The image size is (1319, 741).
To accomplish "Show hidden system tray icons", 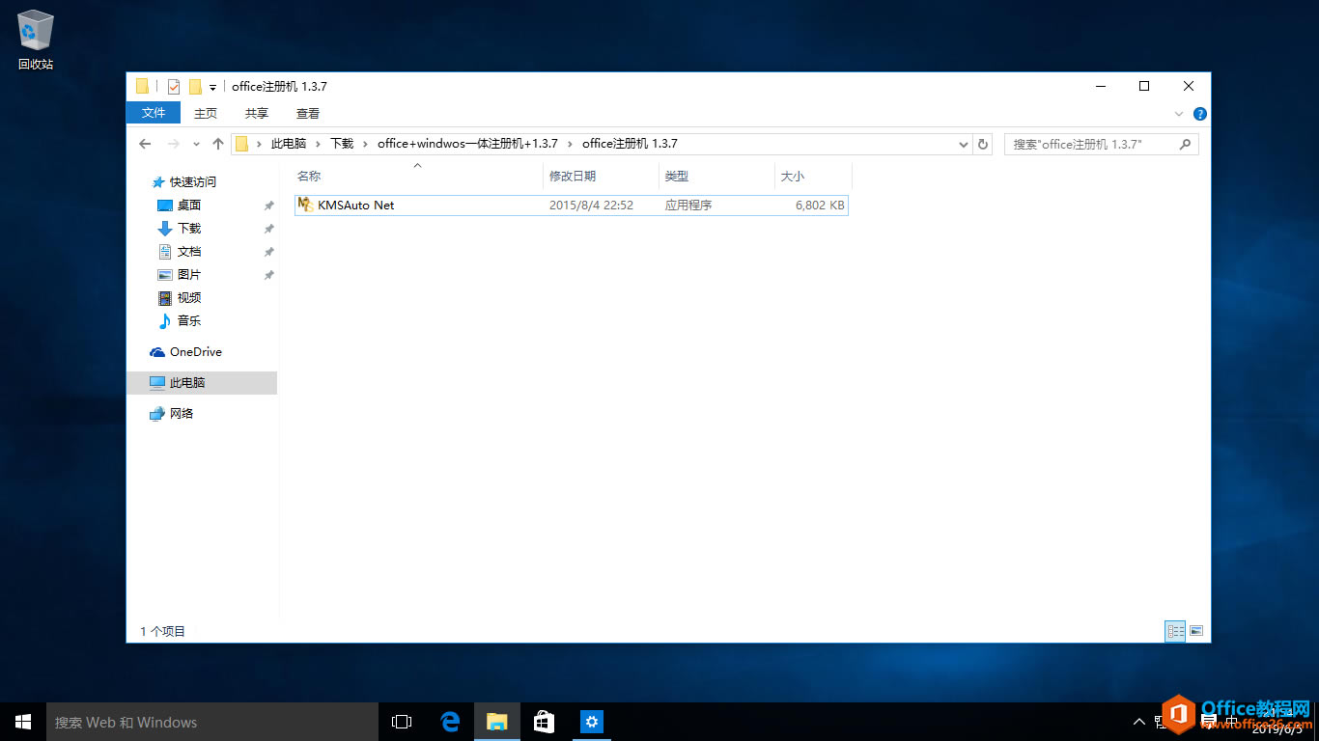I will pyautogui.click(x=1137, y=722).
